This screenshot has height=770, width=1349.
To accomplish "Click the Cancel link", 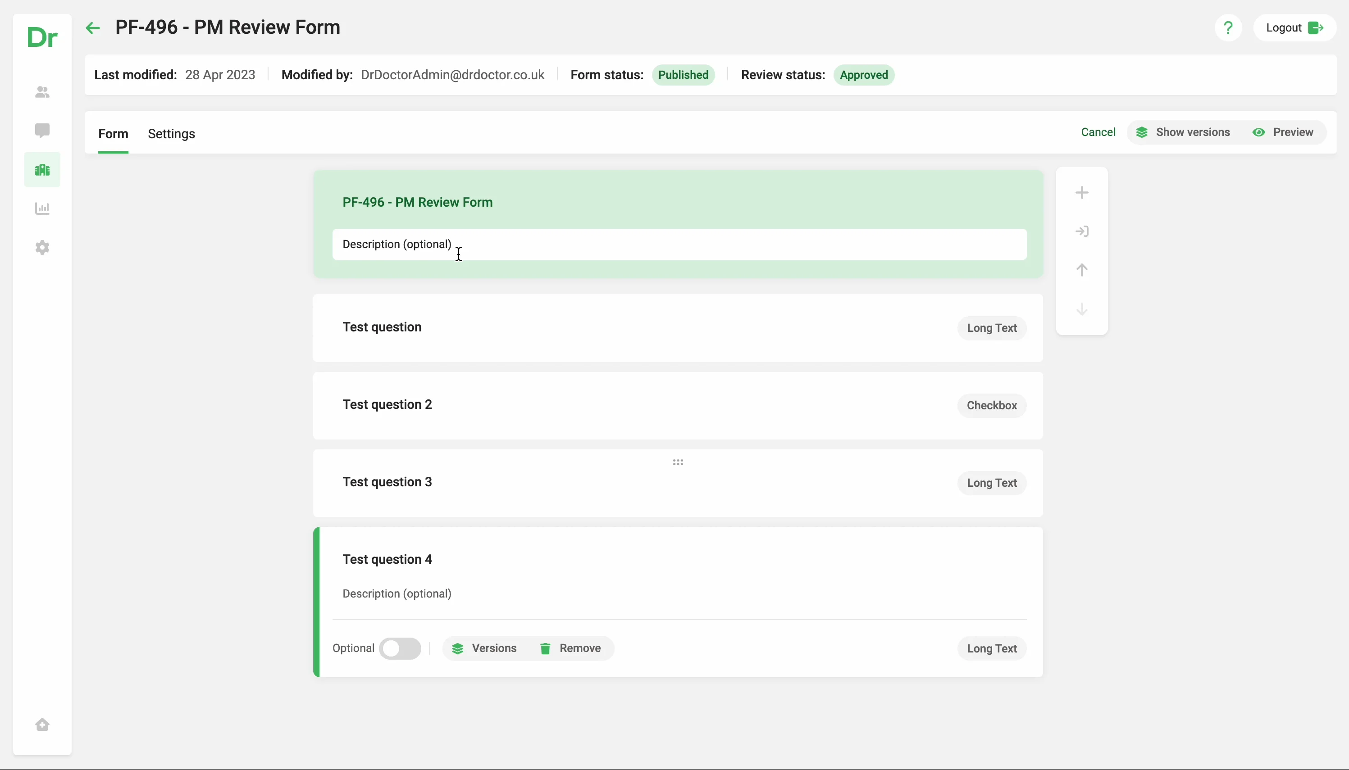I will (1098, 132).
